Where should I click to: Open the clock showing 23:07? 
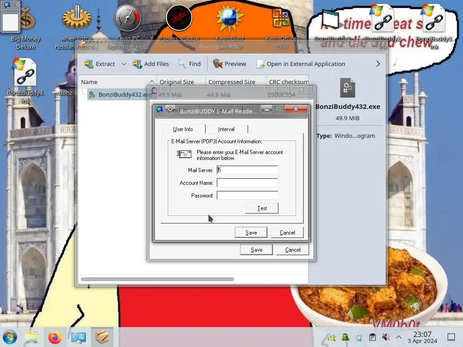click(422, 337)
